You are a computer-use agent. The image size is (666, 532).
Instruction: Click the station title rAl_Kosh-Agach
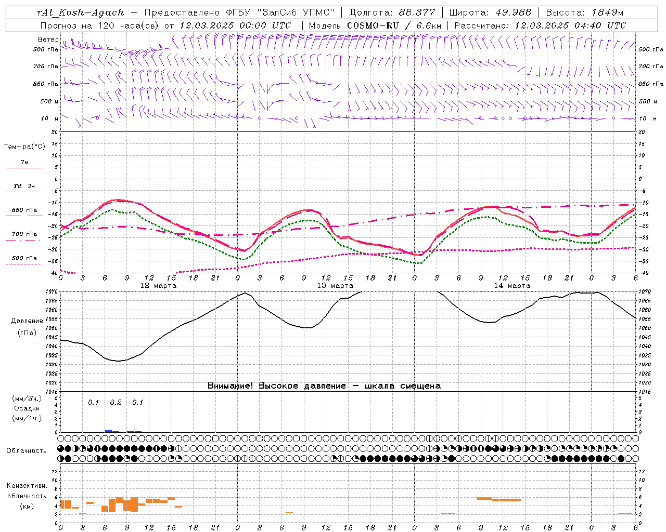coord(81,12)
